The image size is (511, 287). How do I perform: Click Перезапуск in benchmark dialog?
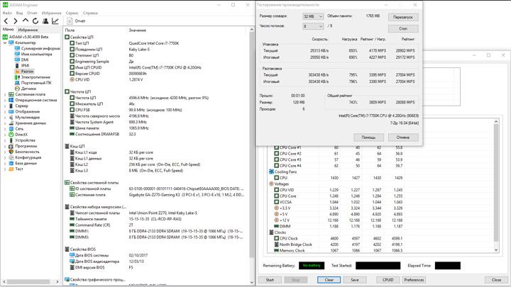[x=403, y=17]
